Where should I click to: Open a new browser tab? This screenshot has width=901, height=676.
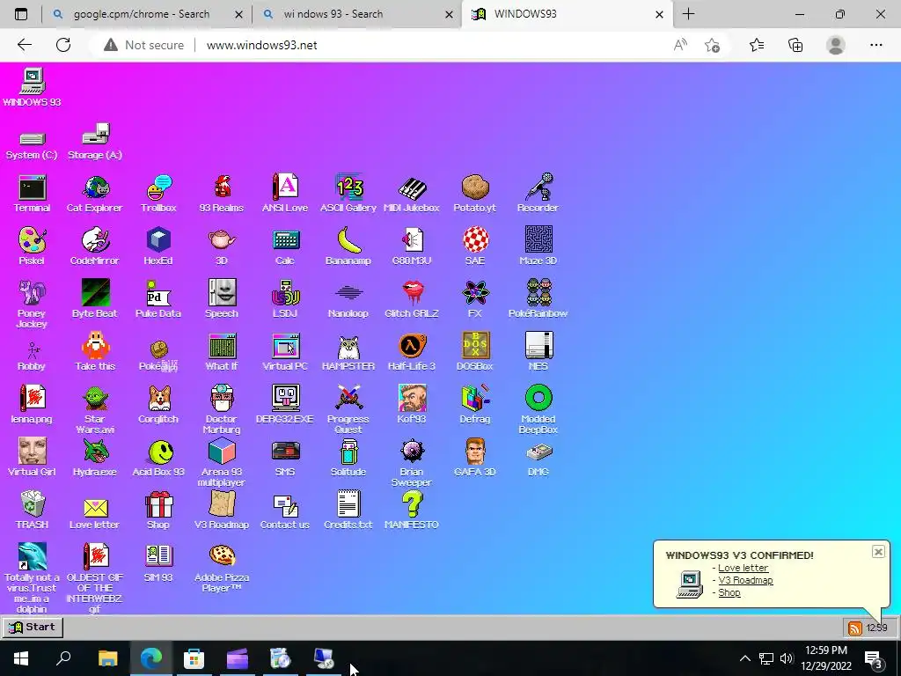[688, 14]
